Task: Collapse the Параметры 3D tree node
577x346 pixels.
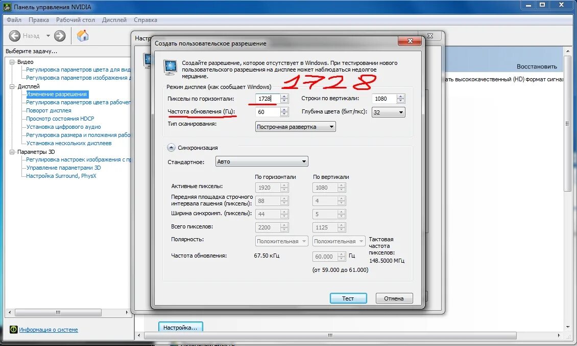Action: tap(12, 152)
